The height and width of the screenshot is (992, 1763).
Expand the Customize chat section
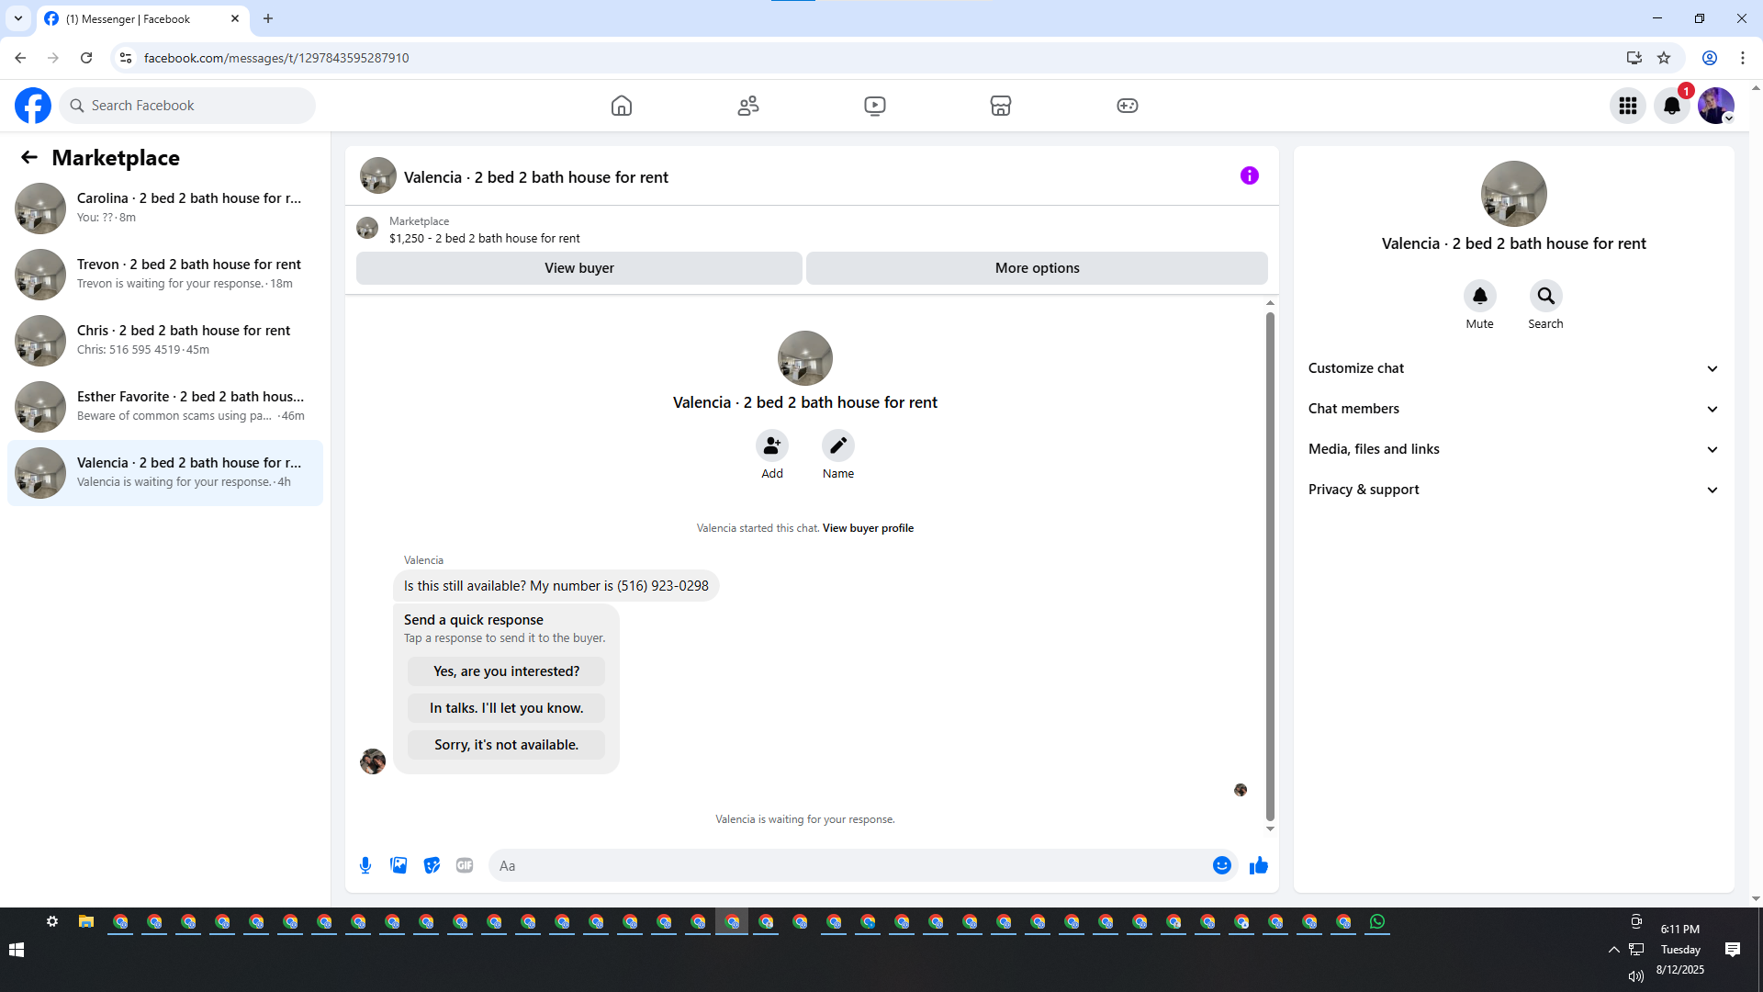tap(1513, 368)
